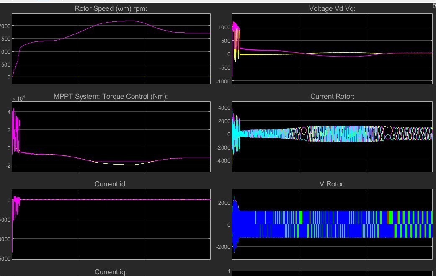Click the 500 tick on Rotor Speed axis
This screenshot has width=436, height=276.
pyautogui.click(x=5, y=64)
